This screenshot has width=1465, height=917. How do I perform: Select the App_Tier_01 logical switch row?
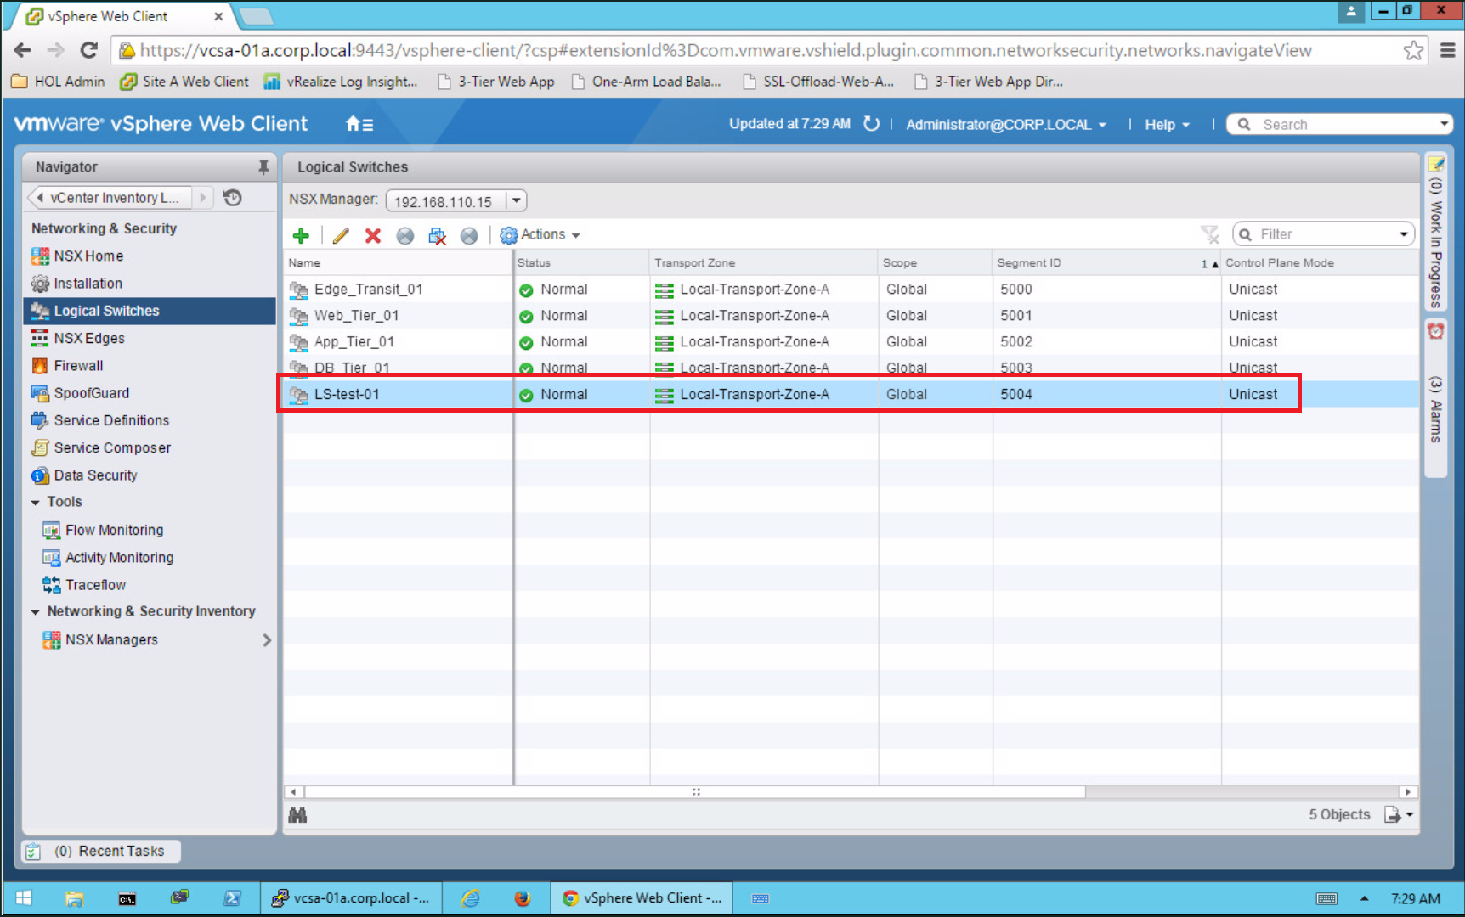(851, 342)
